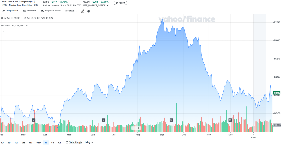Switch to the 5Y time range
281x145 pixels.
[x=52, y=143]
